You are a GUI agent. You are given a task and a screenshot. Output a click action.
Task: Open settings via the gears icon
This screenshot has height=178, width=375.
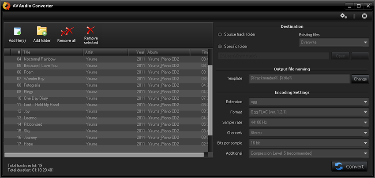343,16
